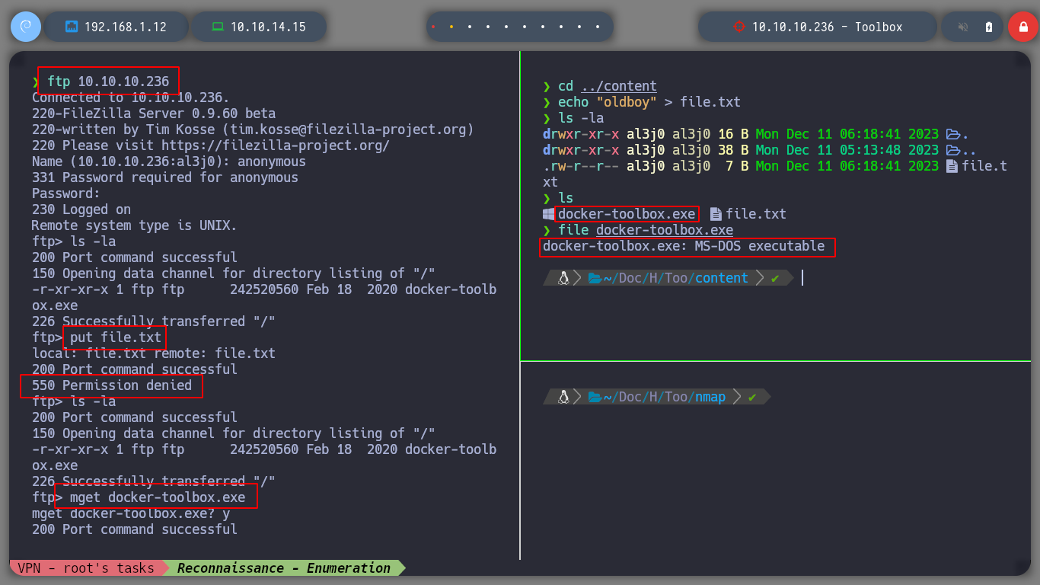
Task: Switch to the red workspace dot
Action: pyautogui.click(x=433, y=27)
